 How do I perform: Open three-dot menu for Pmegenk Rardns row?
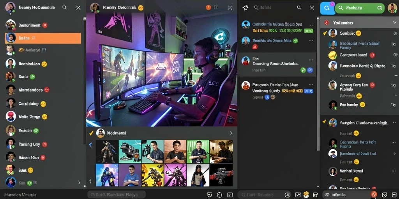coord(311,85)
